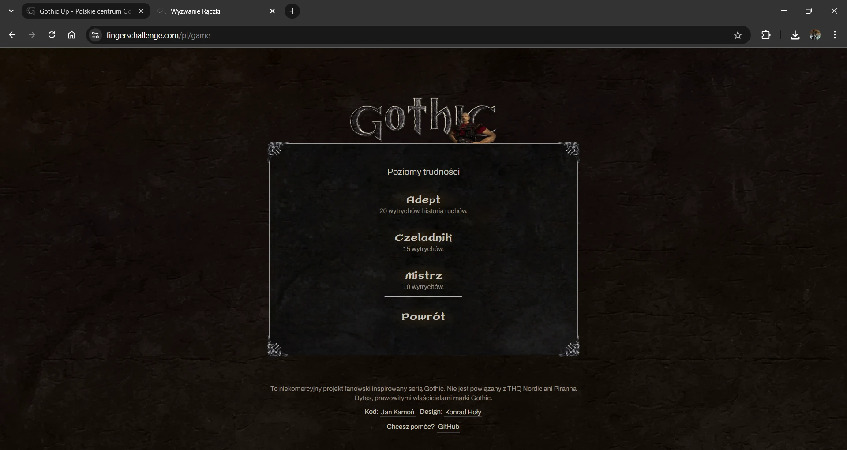Open the GitHub link

click(x=449, y=427)
